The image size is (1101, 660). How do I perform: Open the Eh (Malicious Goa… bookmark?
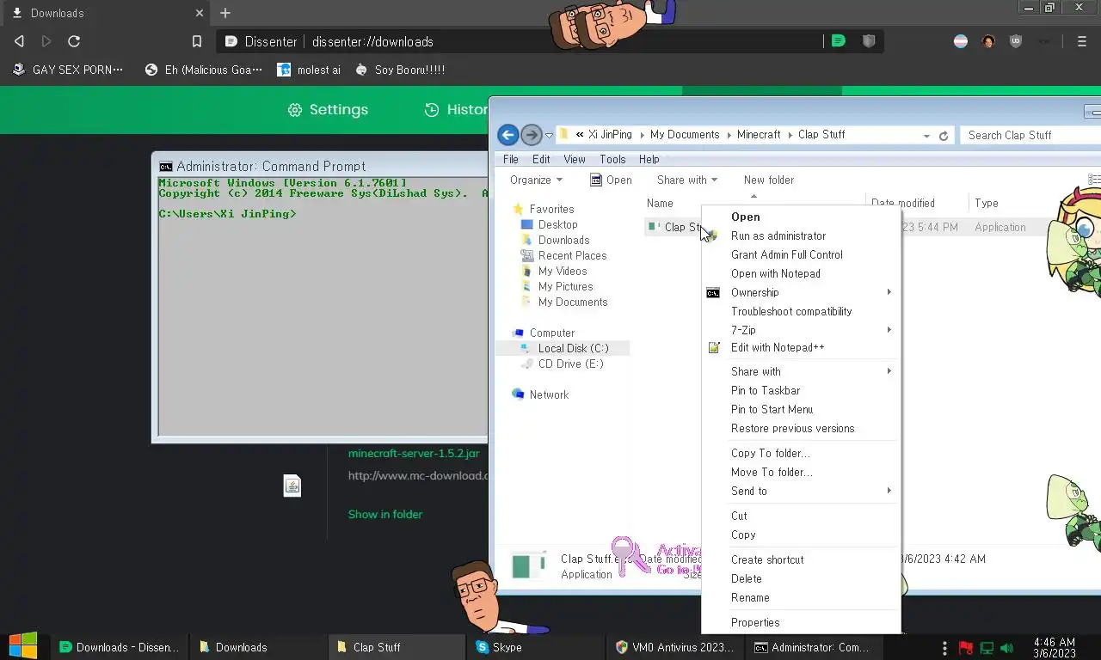[x=204, y=70]
